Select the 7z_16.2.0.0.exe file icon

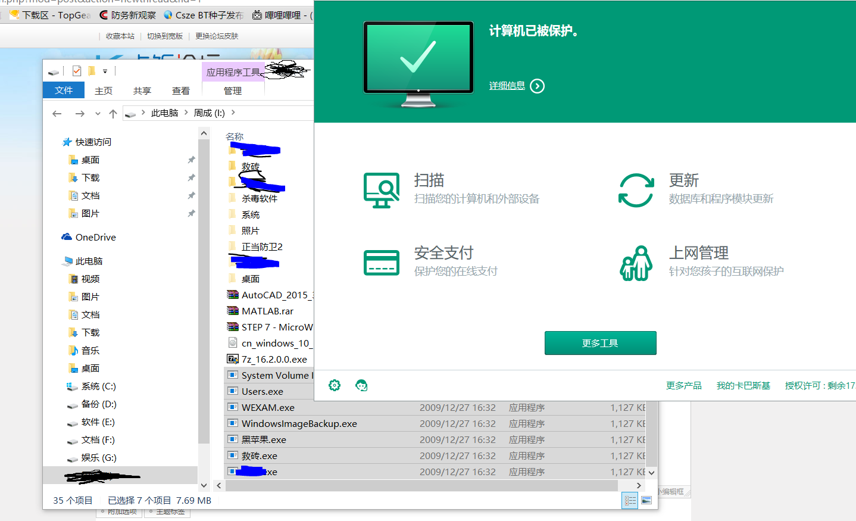coord(233,359)
